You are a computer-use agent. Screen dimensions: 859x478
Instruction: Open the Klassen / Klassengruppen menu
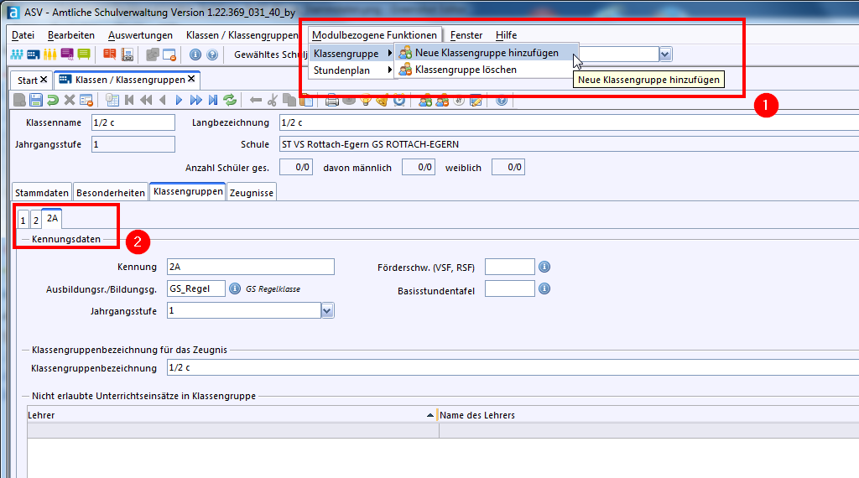tap(242, 35)
